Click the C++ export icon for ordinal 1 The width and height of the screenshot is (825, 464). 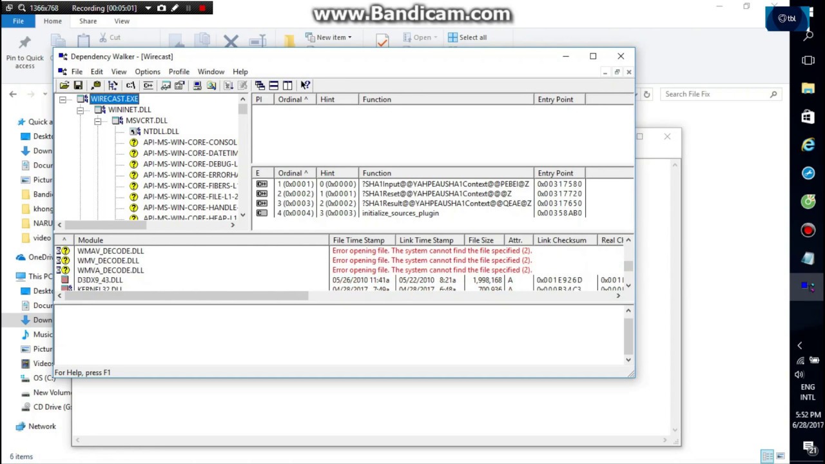point(262,184)
